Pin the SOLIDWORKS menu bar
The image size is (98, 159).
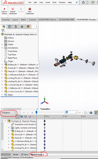[77, 2]
